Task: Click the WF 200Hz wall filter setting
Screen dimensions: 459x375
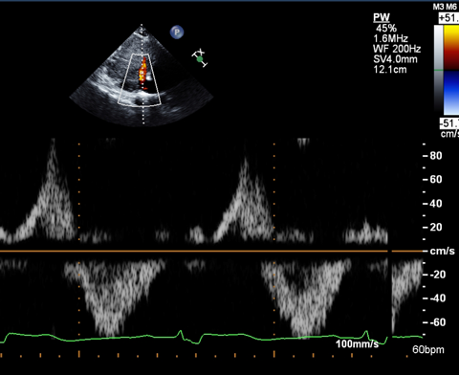Action: point(397,49)
